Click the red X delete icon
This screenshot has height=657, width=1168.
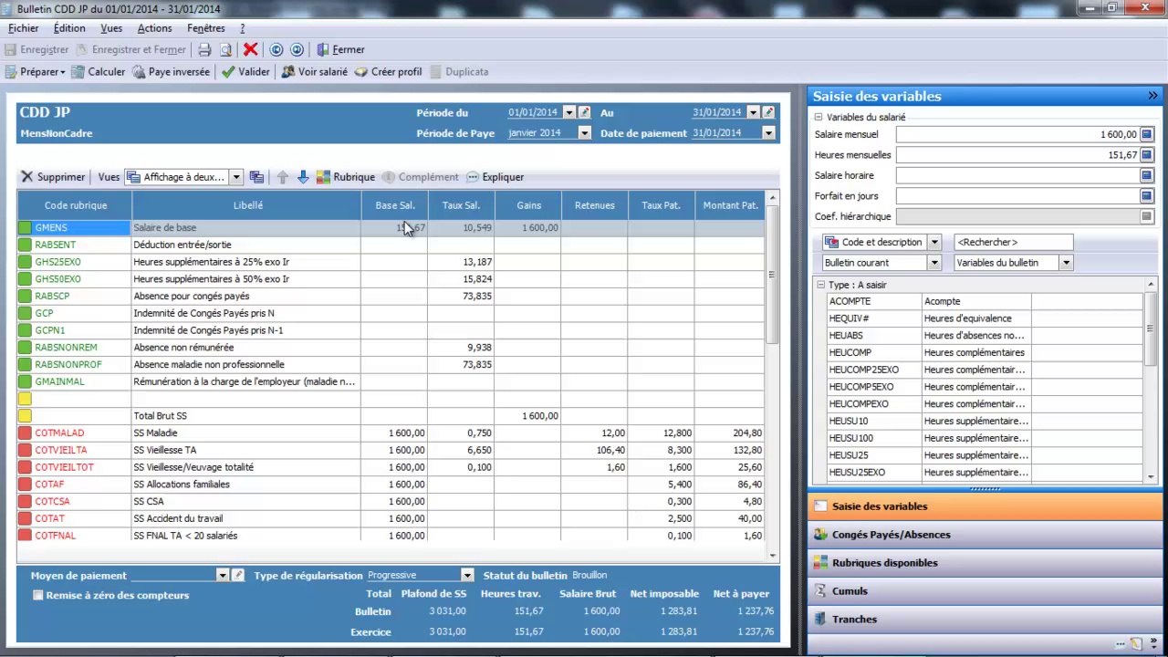(x=250, y=50)
